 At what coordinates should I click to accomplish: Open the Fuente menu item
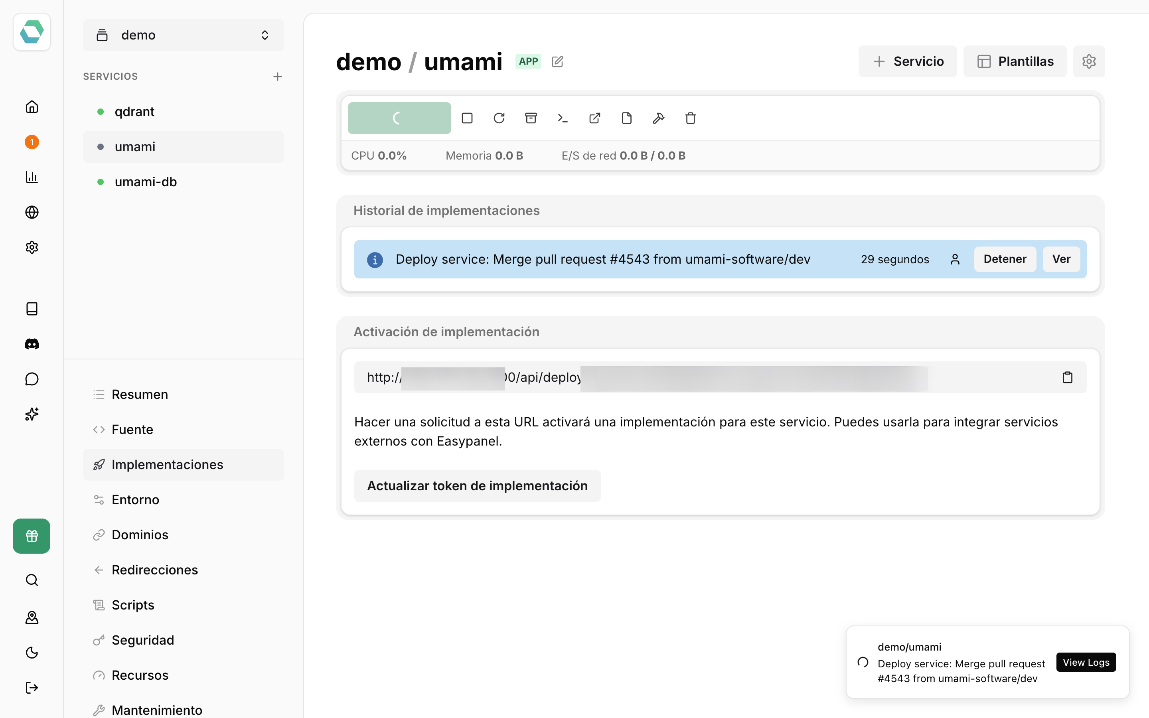pyautogui.click(x=183, y=430)
